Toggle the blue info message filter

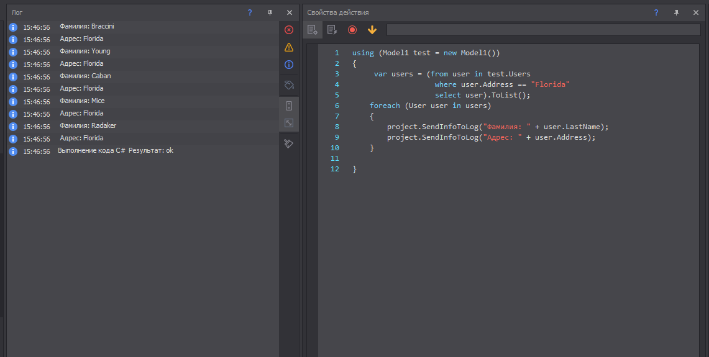point(289,65)
